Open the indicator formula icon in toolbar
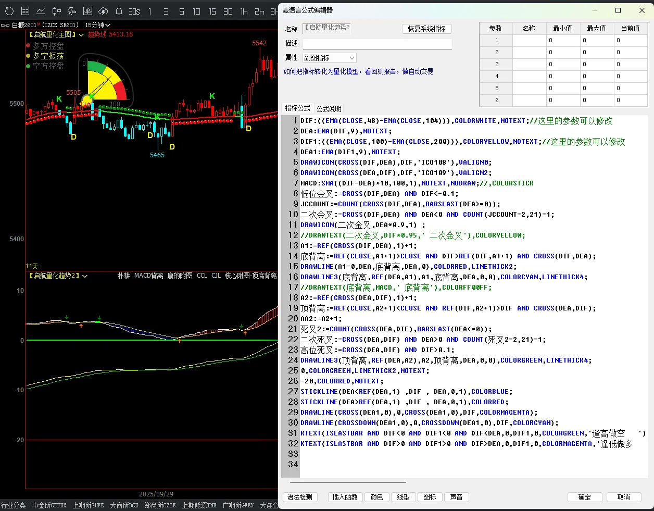 pyautogui.click(x=72, y=11)
